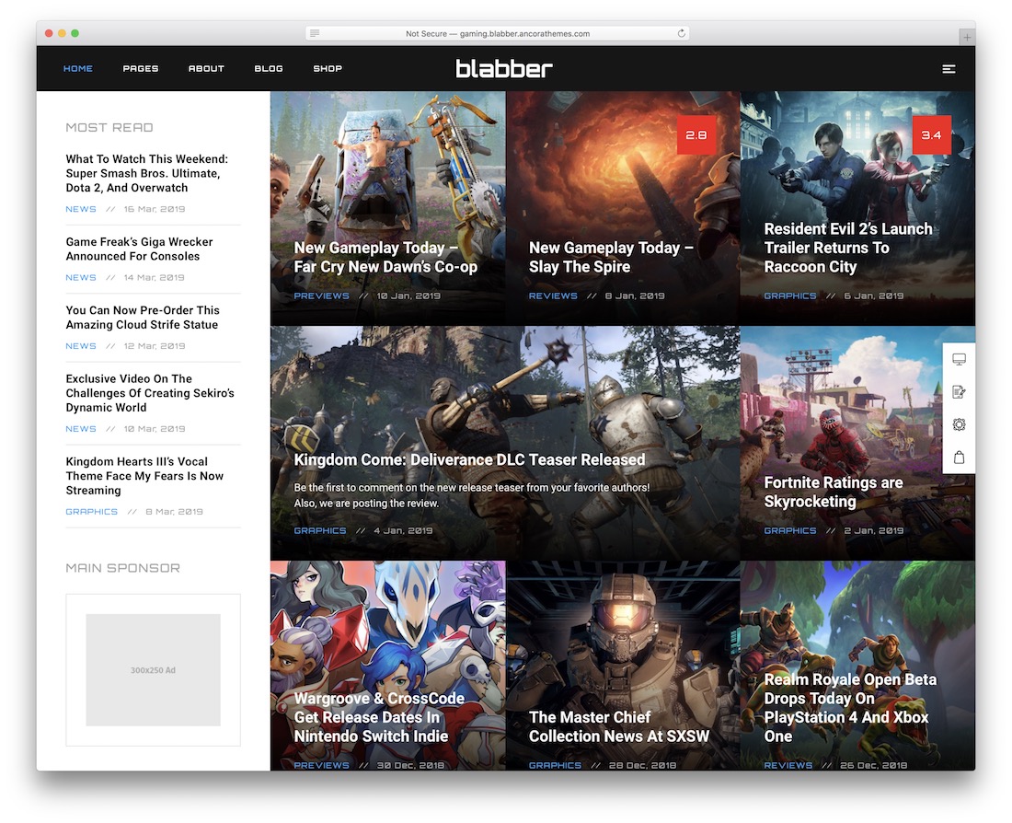Click the News category under Giga Wrecker
Viewport: 1012px width, 823px height.
81,277
